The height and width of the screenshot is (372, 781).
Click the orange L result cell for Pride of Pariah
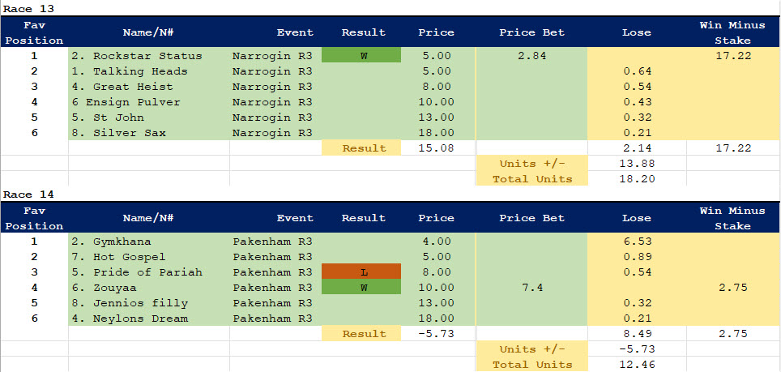tap(361, 272)
